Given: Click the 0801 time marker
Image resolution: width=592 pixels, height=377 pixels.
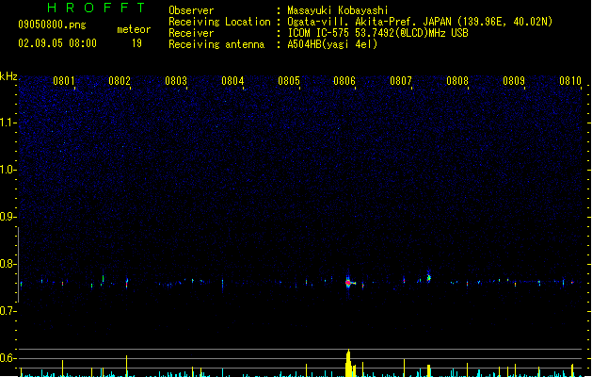Looking at the screenshot, I should click(x=63, y=81).
